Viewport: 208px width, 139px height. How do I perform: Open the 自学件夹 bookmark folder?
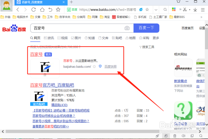pyautogui.click(x=63, y=17)
